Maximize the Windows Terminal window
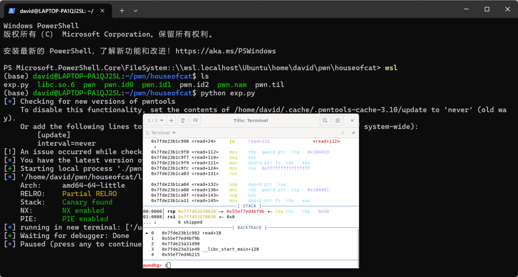This screenshot has height=277, width=518. point(487,9)
